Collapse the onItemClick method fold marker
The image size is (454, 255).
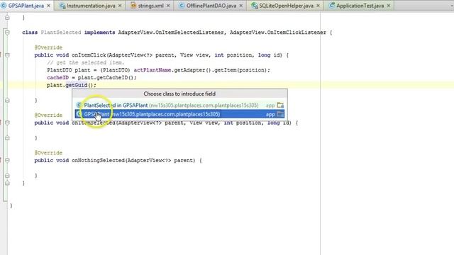coord(7,55)
